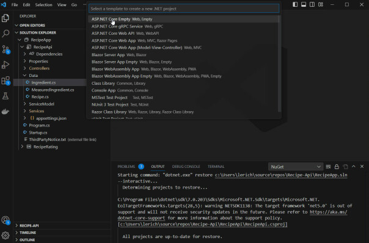
Task: Switch to the Terminal tab
Action: pos(216,167)
